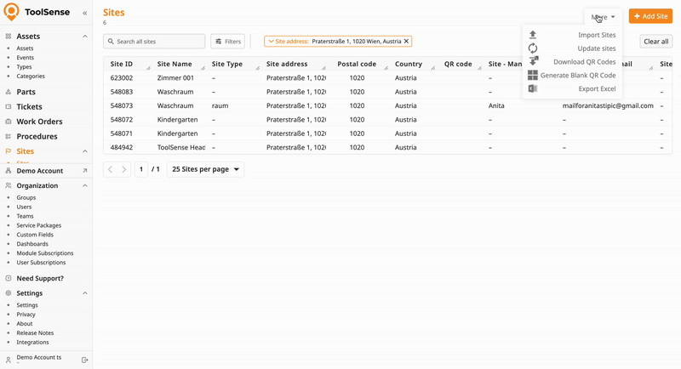Sort by the Site ID column header

pyautogui.click(x=121, y=64)
